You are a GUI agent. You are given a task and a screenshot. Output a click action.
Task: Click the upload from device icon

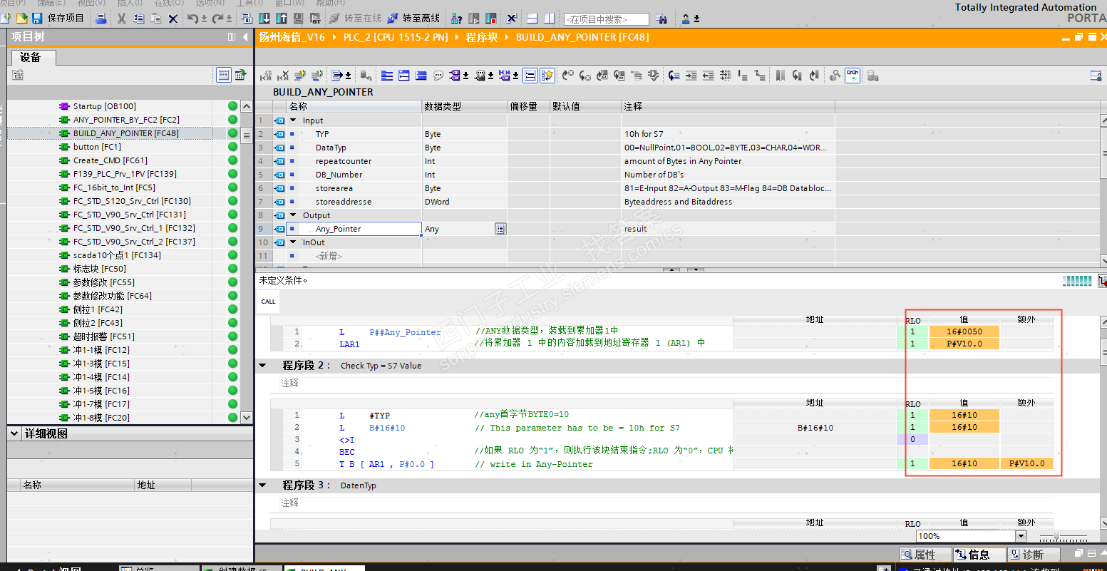tap(282, 18)
